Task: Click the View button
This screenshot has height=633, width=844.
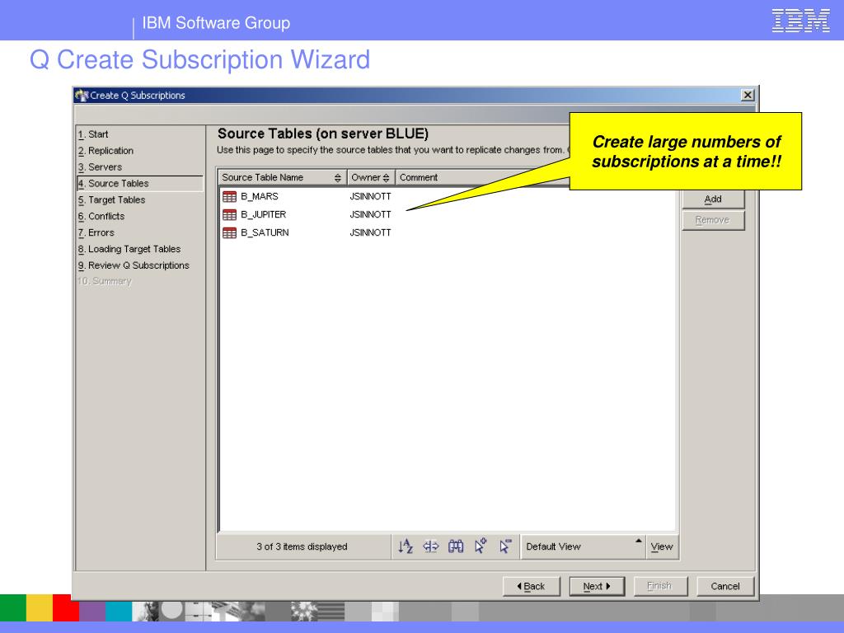Action: click(662, 547)
